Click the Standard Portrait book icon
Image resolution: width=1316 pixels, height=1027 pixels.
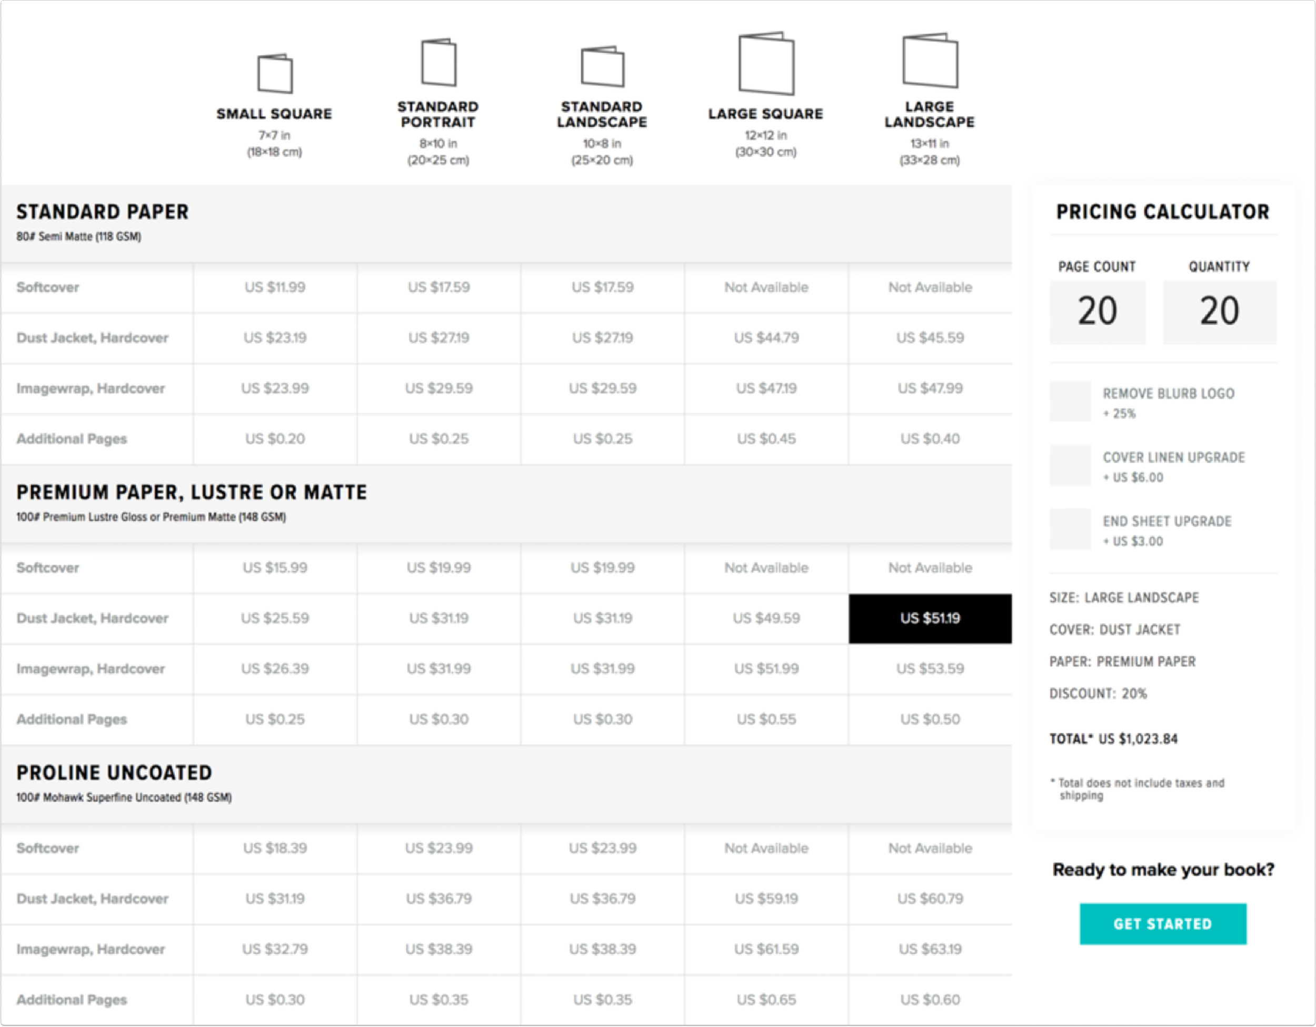(438, 63)
